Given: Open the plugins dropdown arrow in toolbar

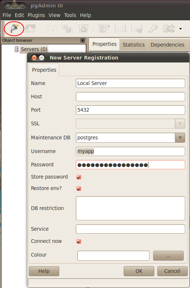Looking at the screenshot, I should [x=180, y=29].
